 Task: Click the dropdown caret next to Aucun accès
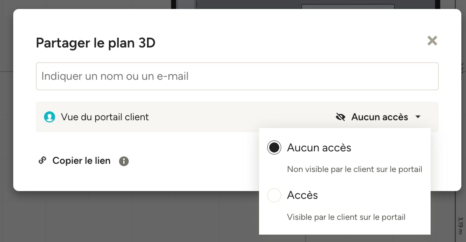418,117
